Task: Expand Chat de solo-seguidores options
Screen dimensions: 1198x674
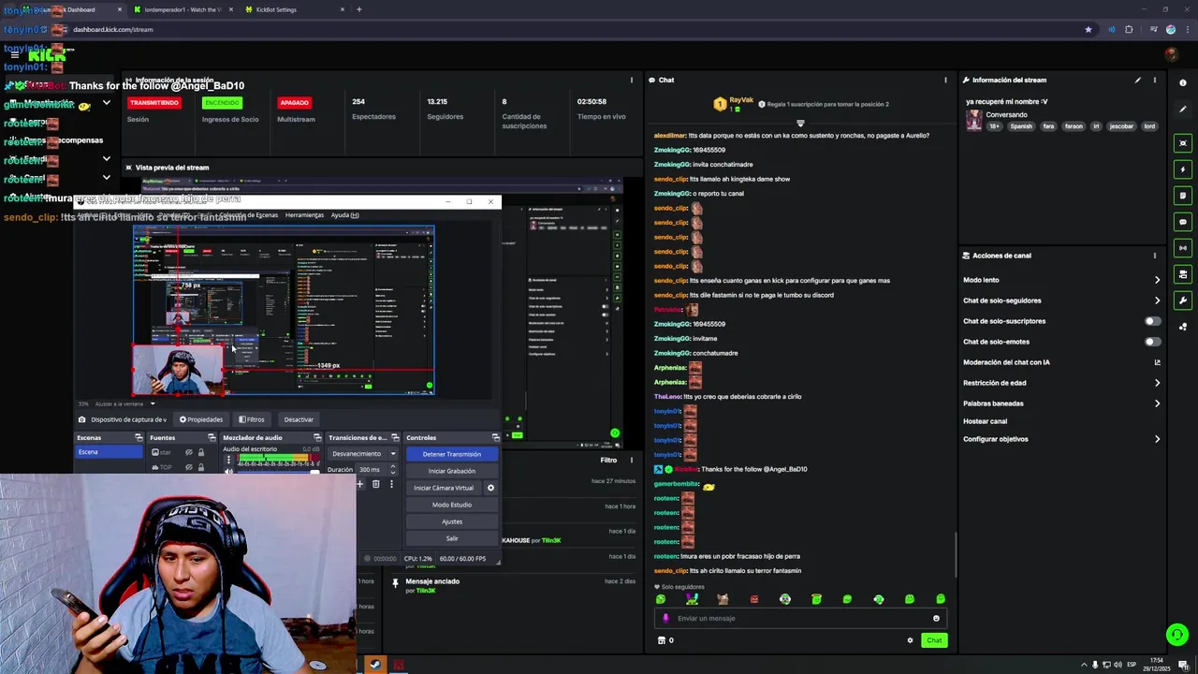Action: click(1157, 300)
